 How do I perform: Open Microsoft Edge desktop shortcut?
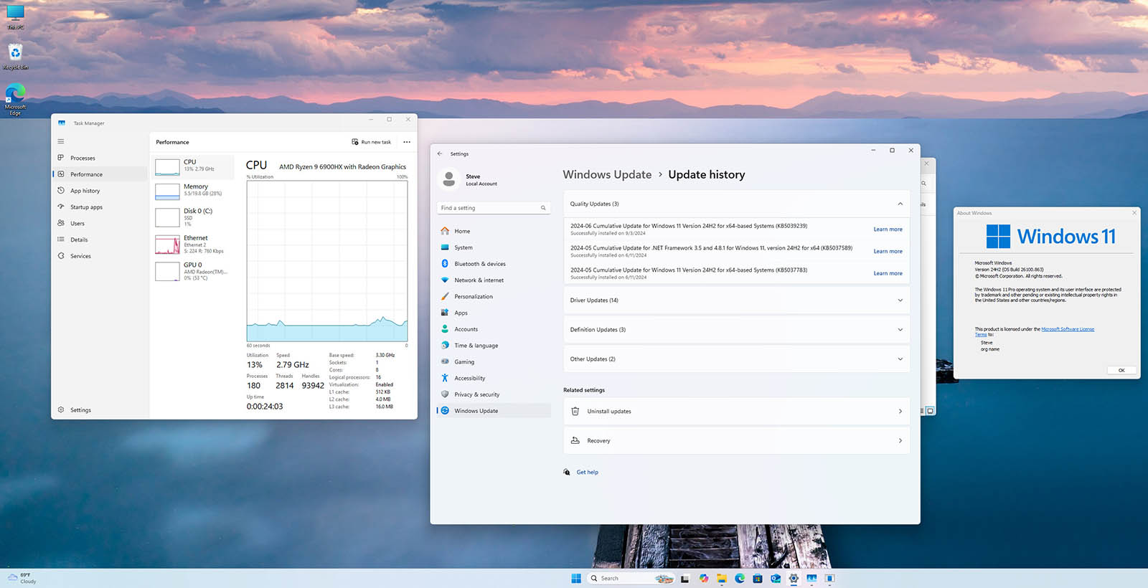click(15, 100)
